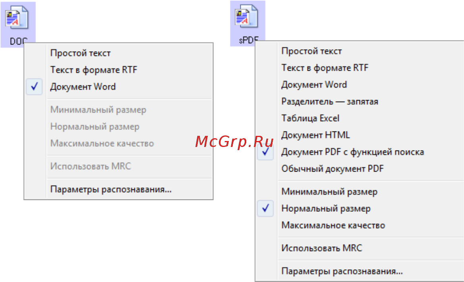
Task: Select Документ HTML format
Action: coord(360,135)
